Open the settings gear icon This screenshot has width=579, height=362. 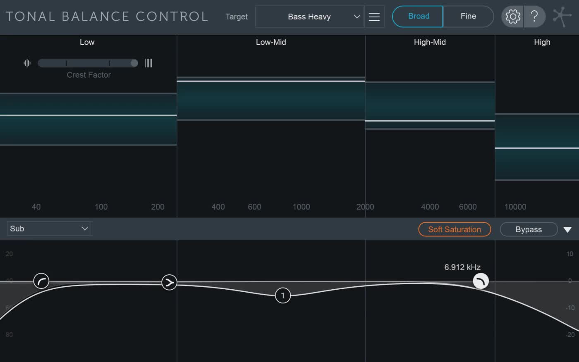[513, 17]
